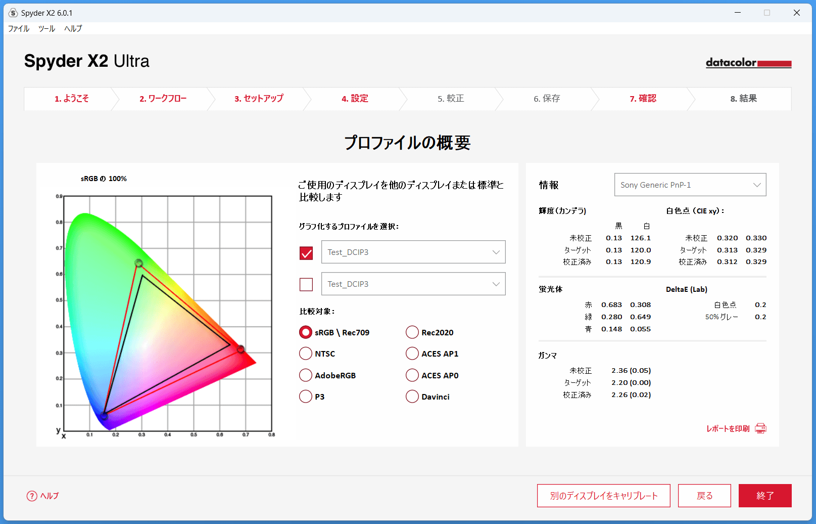
Task: Click the help question mark icon
Action: (x=32, y=496)
